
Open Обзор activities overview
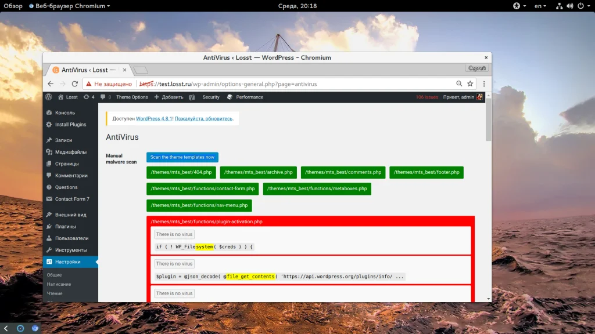click(x=13, y=6)
